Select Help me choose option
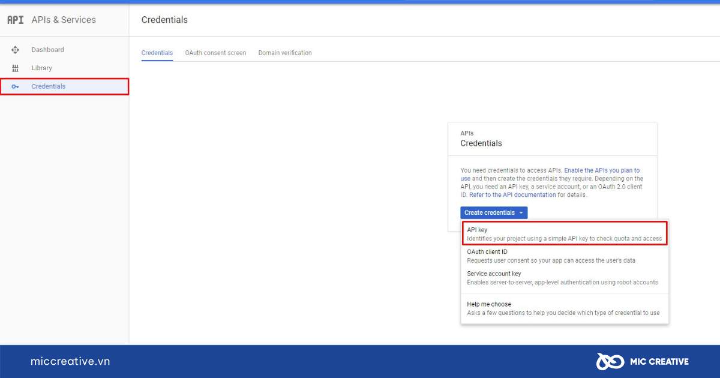The image size is (720, 378). point(565,308)
